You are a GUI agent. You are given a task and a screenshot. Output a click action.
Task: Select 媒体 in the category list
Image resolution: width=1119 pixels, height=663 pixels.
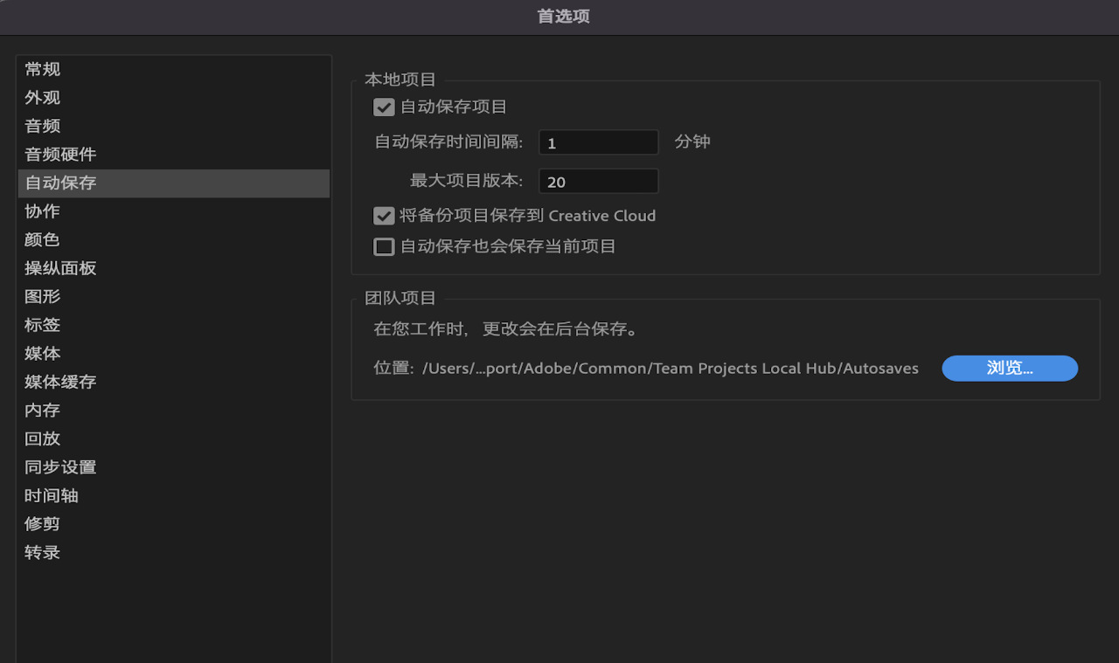point(174,354)
